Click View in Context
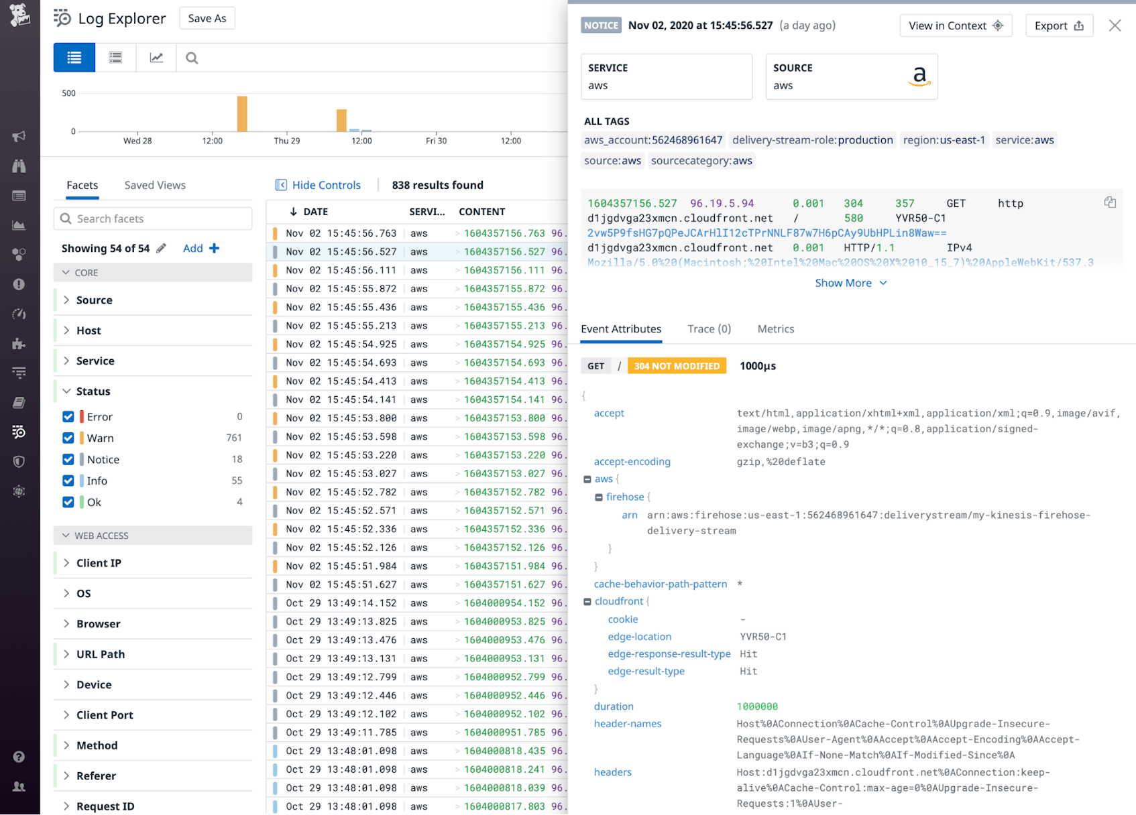 click(x=956, y=25)
